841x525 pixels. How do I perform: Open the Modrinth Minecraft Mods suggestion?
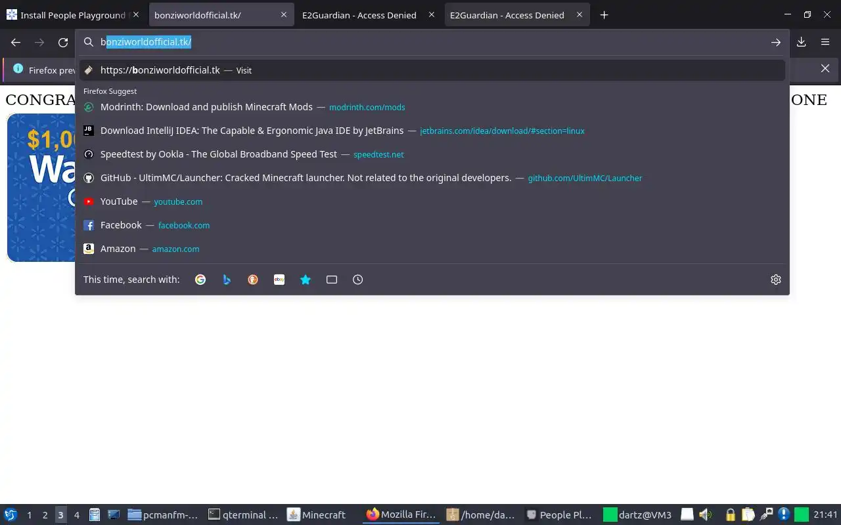pos(432,107)
